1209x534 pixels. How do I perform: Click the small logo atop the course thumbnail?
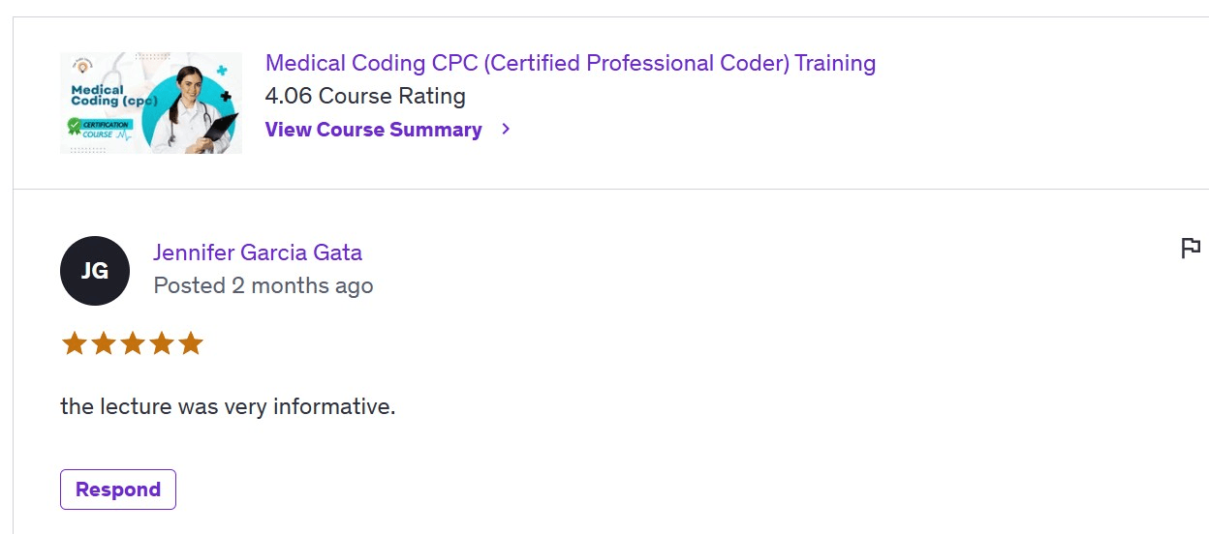(84, 66)
